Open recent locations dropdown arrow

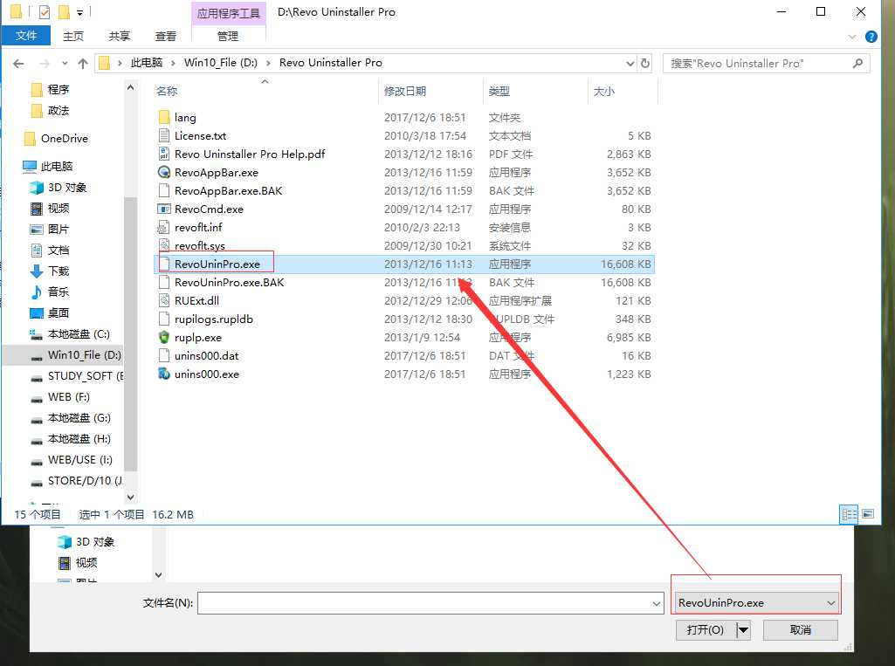[65, 64]
